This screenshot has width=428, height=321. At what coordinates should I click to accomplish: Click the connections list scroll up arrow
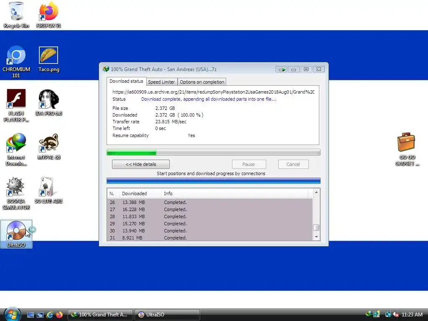316,192
